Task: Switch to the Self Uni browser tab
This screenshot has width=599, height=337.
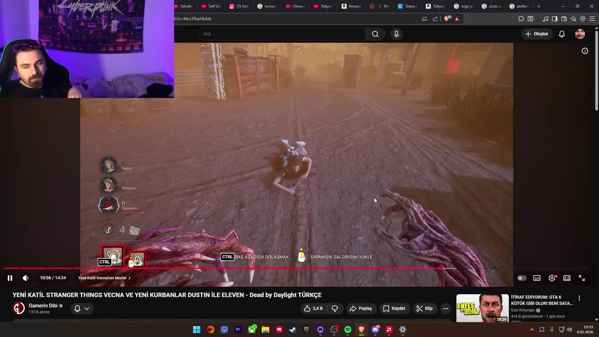Action: pyautogui.click(x=212, y=6)
